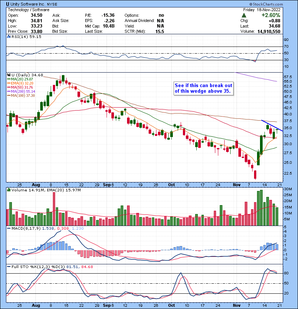
Task: Click the Prev Close value 33.80
Action: (x=37, y=31)
